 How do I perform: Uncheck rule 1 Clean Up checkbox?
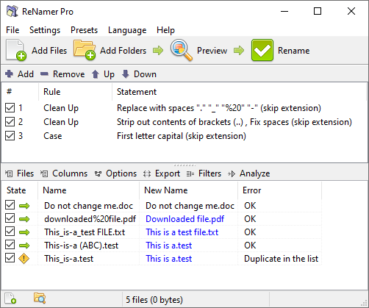[x=10, y=108]
